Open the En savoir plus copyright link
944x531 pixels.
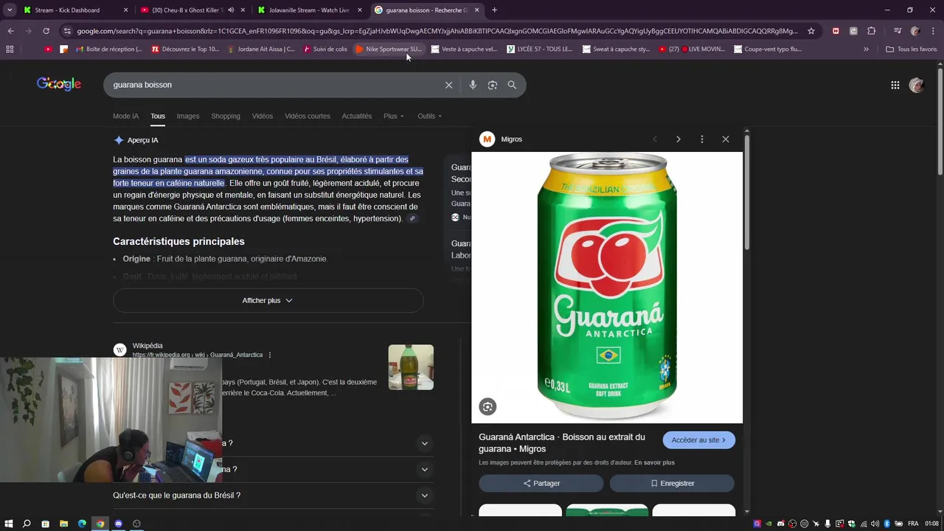(x=654, y=462)
